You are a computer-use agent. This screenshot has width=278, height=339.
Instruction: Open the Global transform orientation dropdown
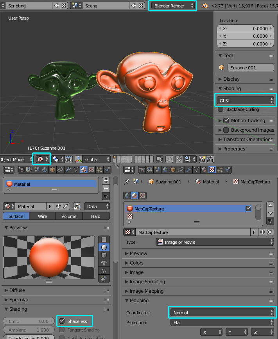click(x=97, y=160)
